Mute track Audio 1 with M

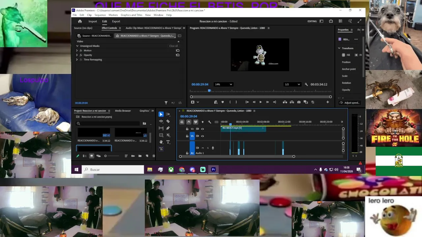point(203,148)
